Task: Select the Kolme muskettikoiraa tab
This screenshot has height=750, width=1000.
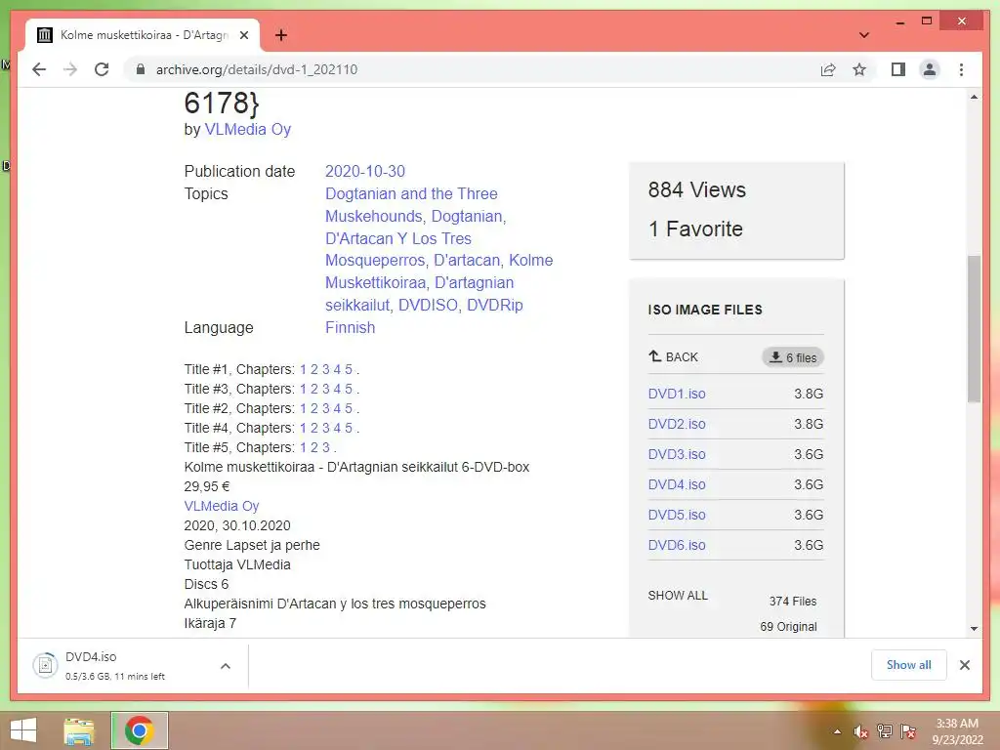Action: click(x=144, y=35)
